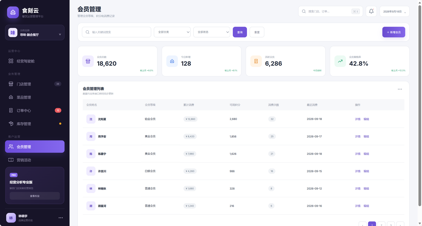Click the 周 avatar for 周予安
Screen dimensions: 422x226
[91, 136]
